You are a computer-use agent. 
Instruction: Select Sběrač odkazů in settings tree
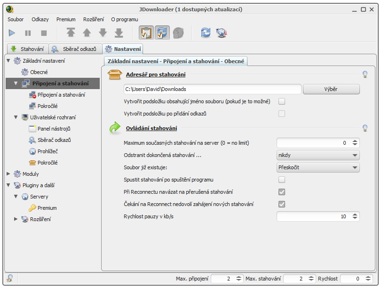tap(50, 140)
